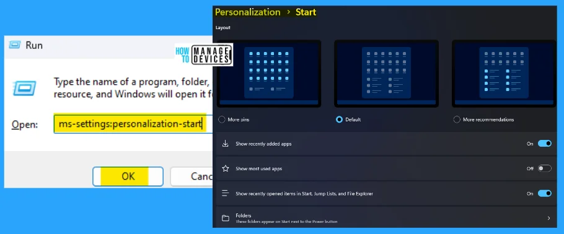
Task: Select the Default layout radio button
Action: click(x=339, y=119)
